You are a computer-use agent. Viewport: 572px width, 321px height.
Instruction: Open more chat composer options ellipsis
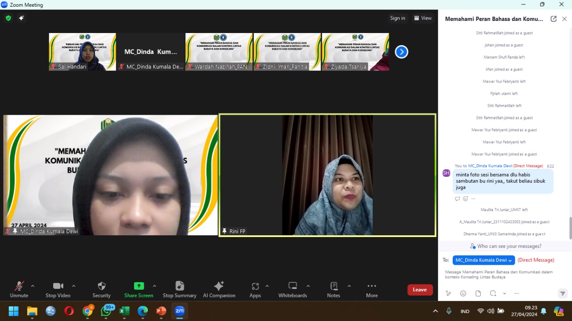pos(517,293)
